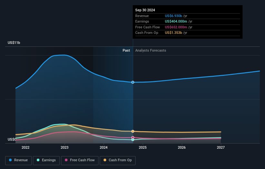Click the Past section label
Screen dimensions: 265x169
point(126,50)
